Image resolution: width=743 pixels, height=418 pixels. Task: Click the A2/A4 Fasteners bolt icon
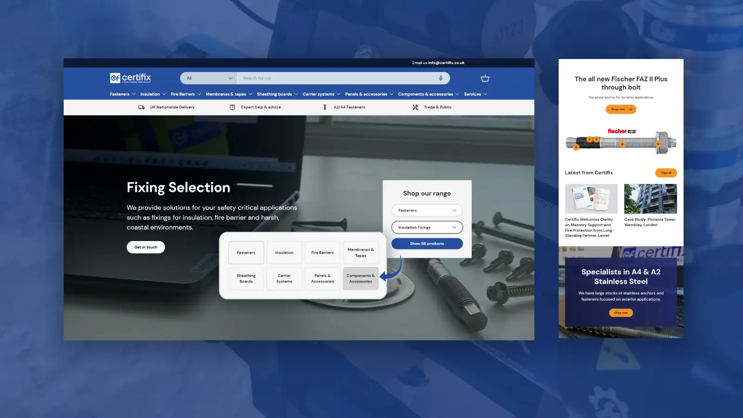325,107
